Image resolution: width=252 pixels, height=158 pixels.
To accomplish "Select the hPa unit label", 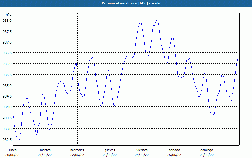I will point(9,15).
